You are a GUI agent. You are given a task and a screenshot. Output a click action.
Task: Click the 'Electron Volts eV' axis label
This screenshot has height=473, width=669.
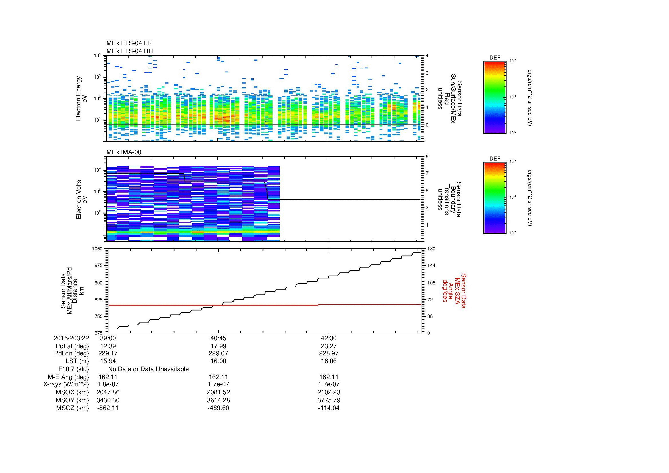click(82, 200)
